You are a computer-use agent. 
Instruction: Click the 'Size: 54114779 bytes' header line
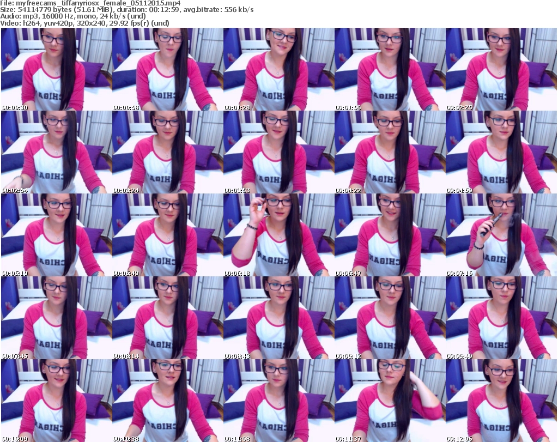click(126, 10)
